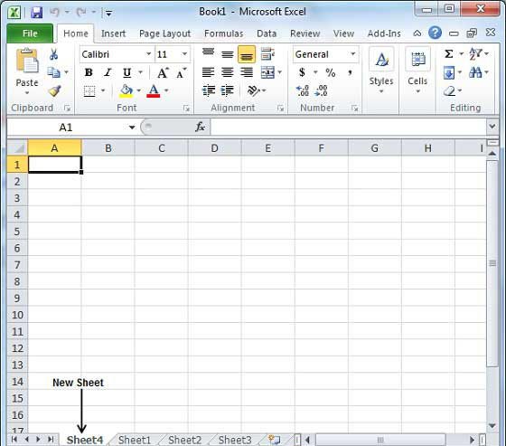Switch to the Data tab
The width and height of the screenshot is (506, 446).
[267, 33]
